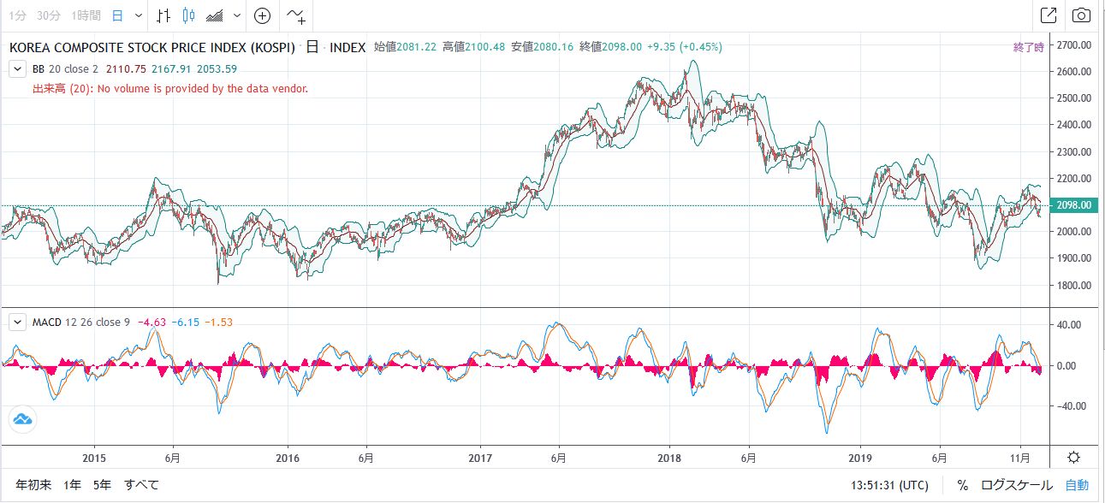Screen dimensions: 1105x503
Task: Open the indicators icon in toolbar
Action: 296,15
